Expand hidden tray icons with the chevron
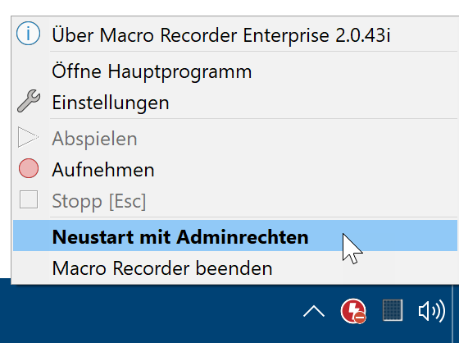The width and height of the screenshot is (459, 343). (x=314, y=311)
